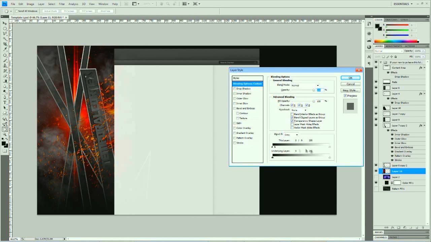Viewport: 431px width, 242px height.
Task: Check Blend Interior Effects as Group
Action: [x=292, y=114]
